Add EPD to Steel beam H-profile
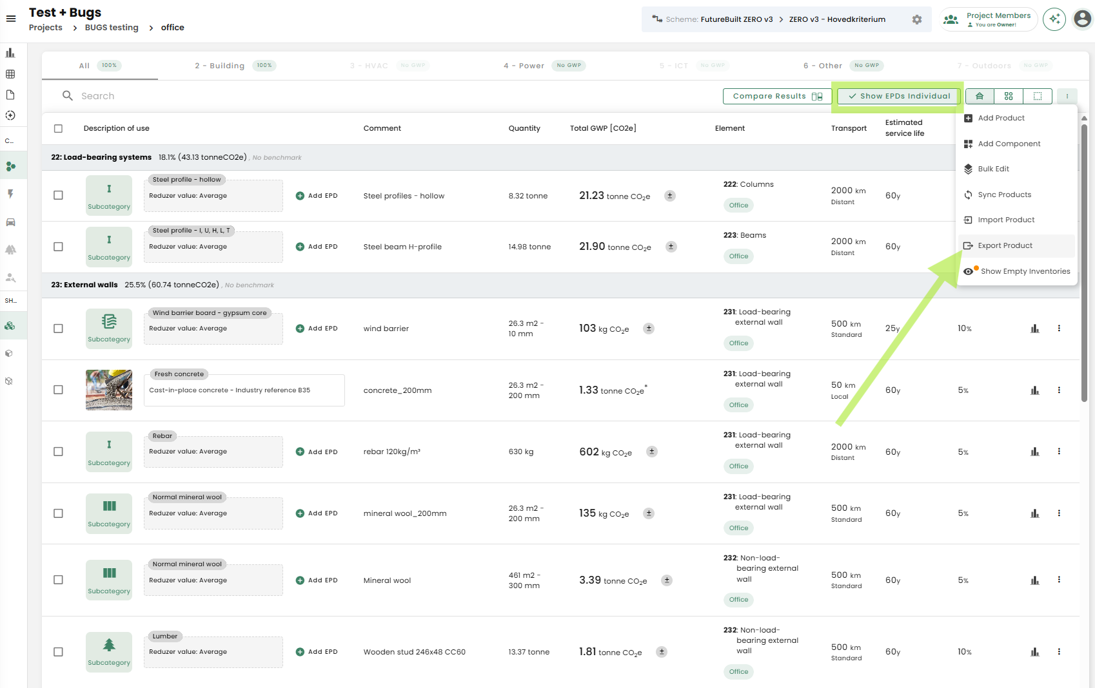Image resolution: width=1095 pixels, height=688 pixels. click(317, 247)
